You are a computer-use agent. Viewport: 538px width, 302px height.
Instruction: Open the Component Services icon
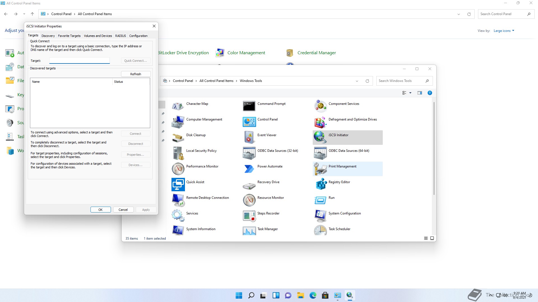point(320,106)
